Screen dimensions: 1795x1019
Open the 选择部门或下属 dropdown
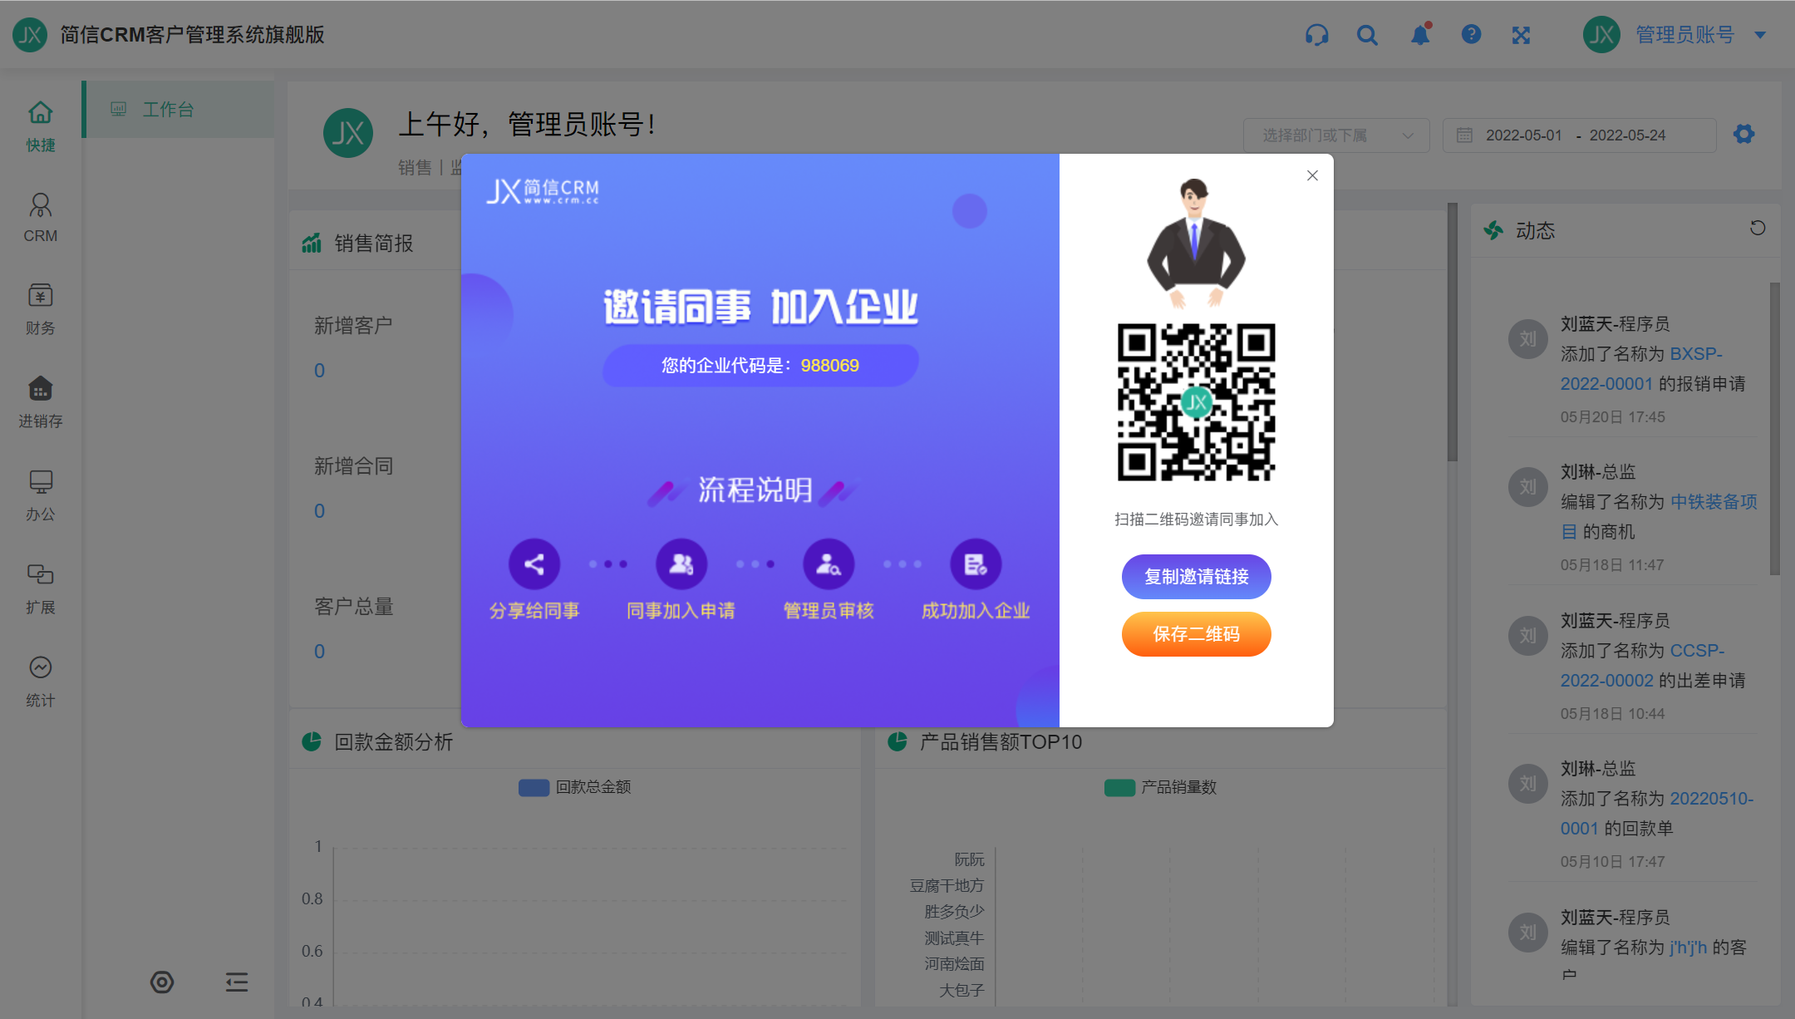click(x=1336, y=135)
